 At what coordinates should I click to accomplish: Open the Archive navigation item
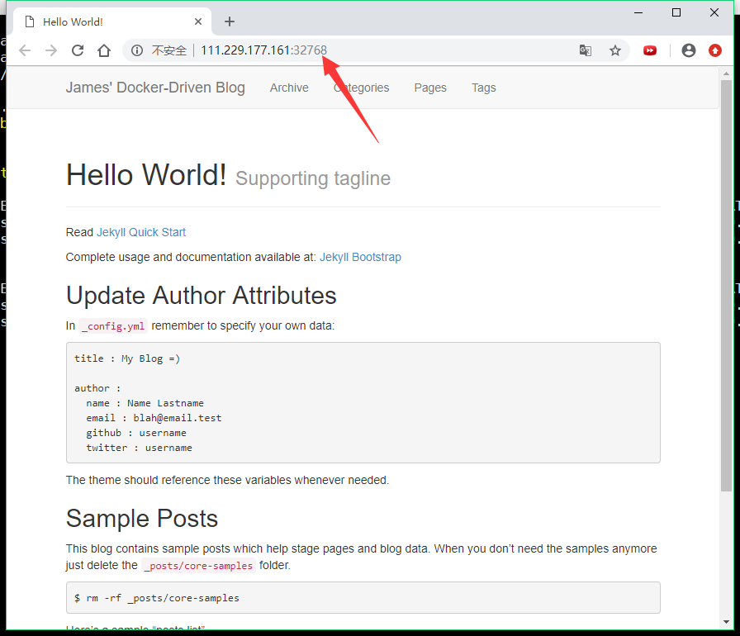tap(289, 88)
